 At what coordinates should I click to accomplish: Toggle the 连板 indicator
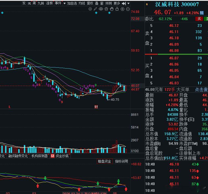tap(49, 3)
